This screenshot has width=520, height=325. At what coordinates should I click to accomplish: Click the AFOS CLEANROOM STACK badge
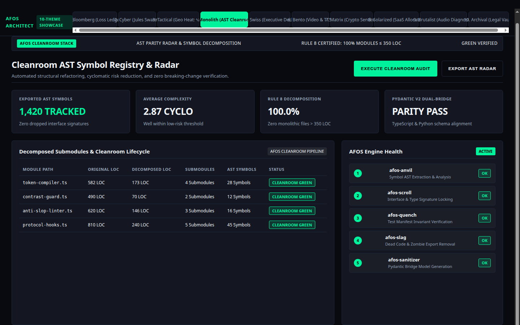[x=47, y=43]
